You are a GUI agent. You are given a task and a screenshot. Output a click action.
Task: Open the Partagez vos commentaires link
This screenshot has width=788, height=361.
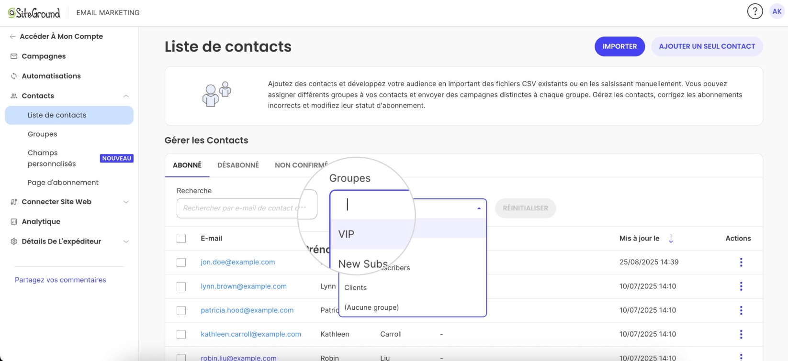click(x=60, y=280)
